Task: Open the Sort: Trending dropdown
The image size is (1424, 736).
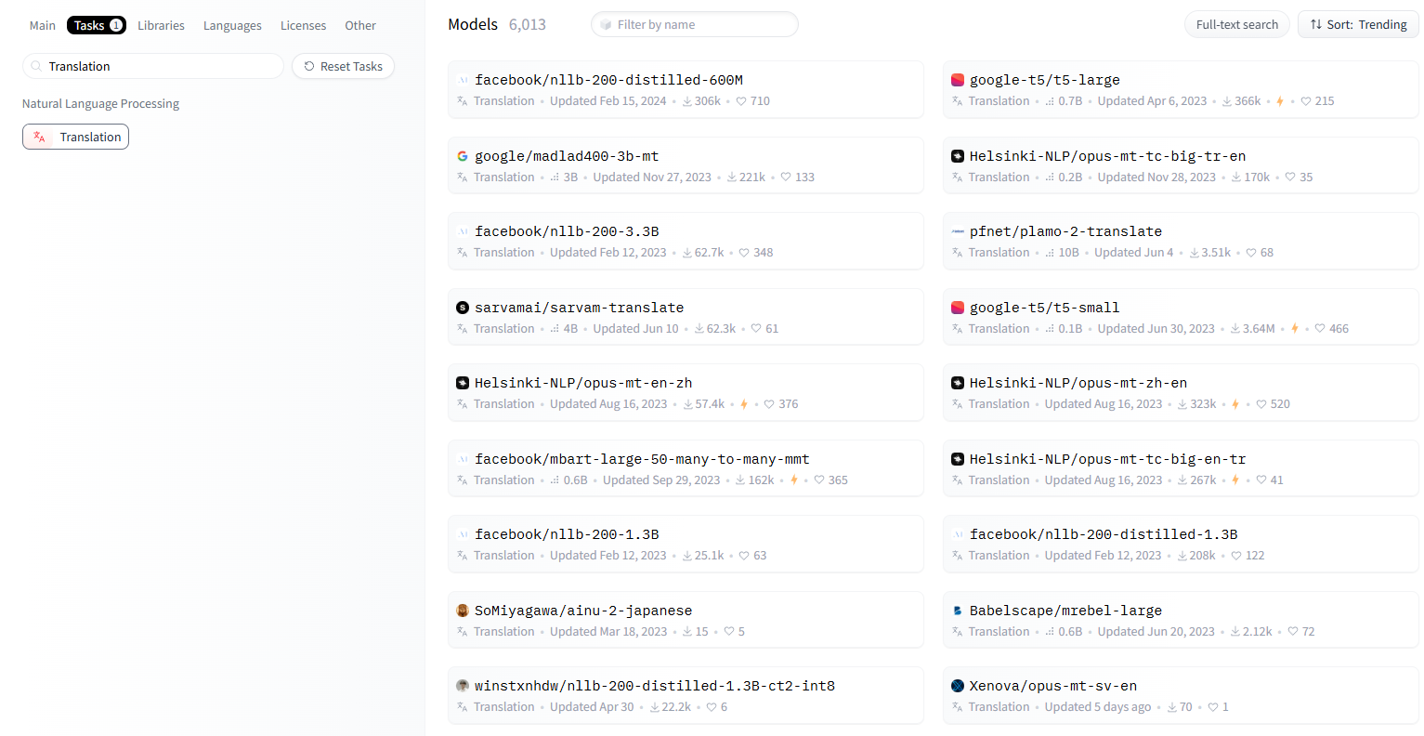Action: (x=1358, y=24)
